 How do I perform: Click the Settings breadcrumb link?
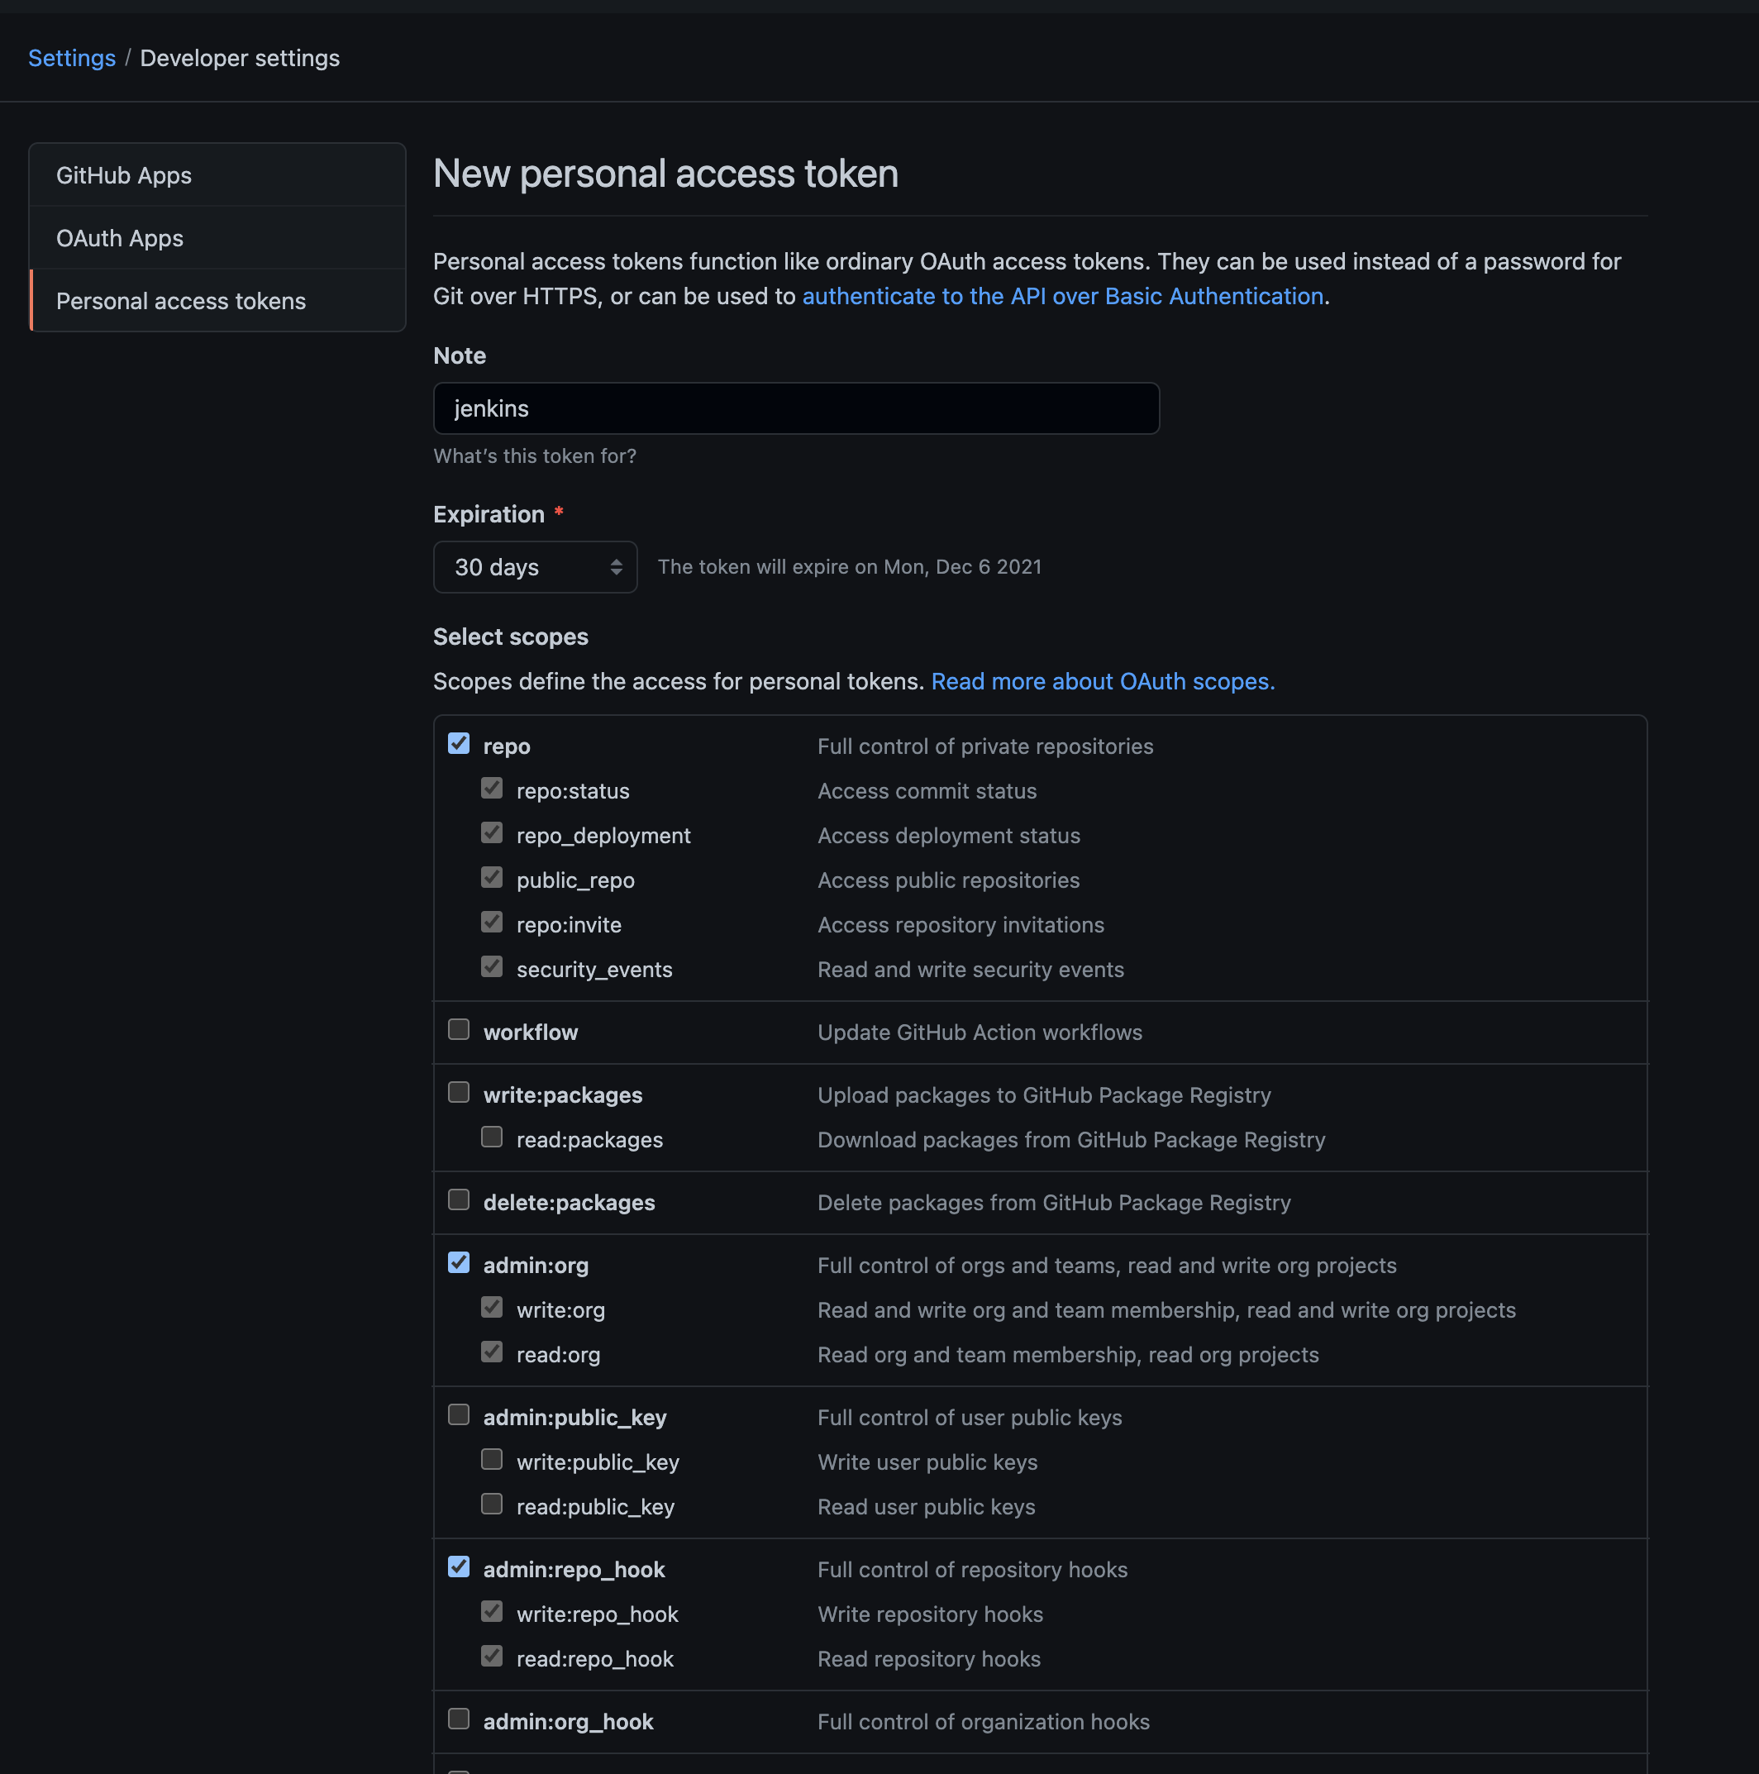[x=72, y=58]
